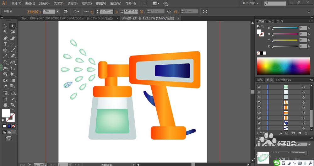Open the opacity slider arrow in control bar
The width and height of the screenshot is (314, 166).
pos(57,12)
